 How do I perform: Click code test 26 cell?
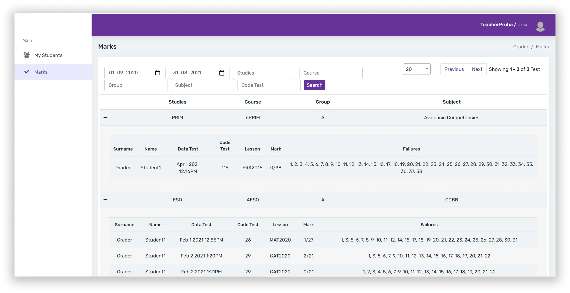[x=248, y=240]
